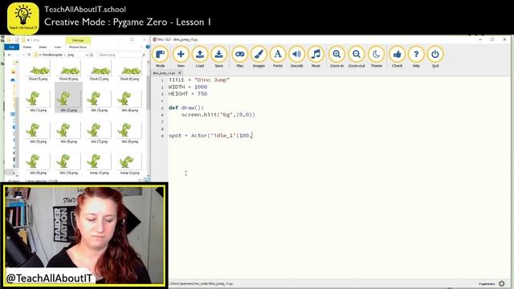The width and height of the screenshot is (514, 289).
Task: Open the Mode selector in Mu toolbar
Action: click(x=161, y=57)
